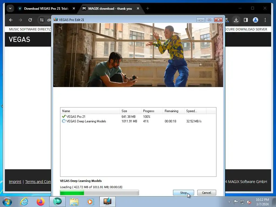
Task: Click the green download progress bar
Action: click(99, 193)
